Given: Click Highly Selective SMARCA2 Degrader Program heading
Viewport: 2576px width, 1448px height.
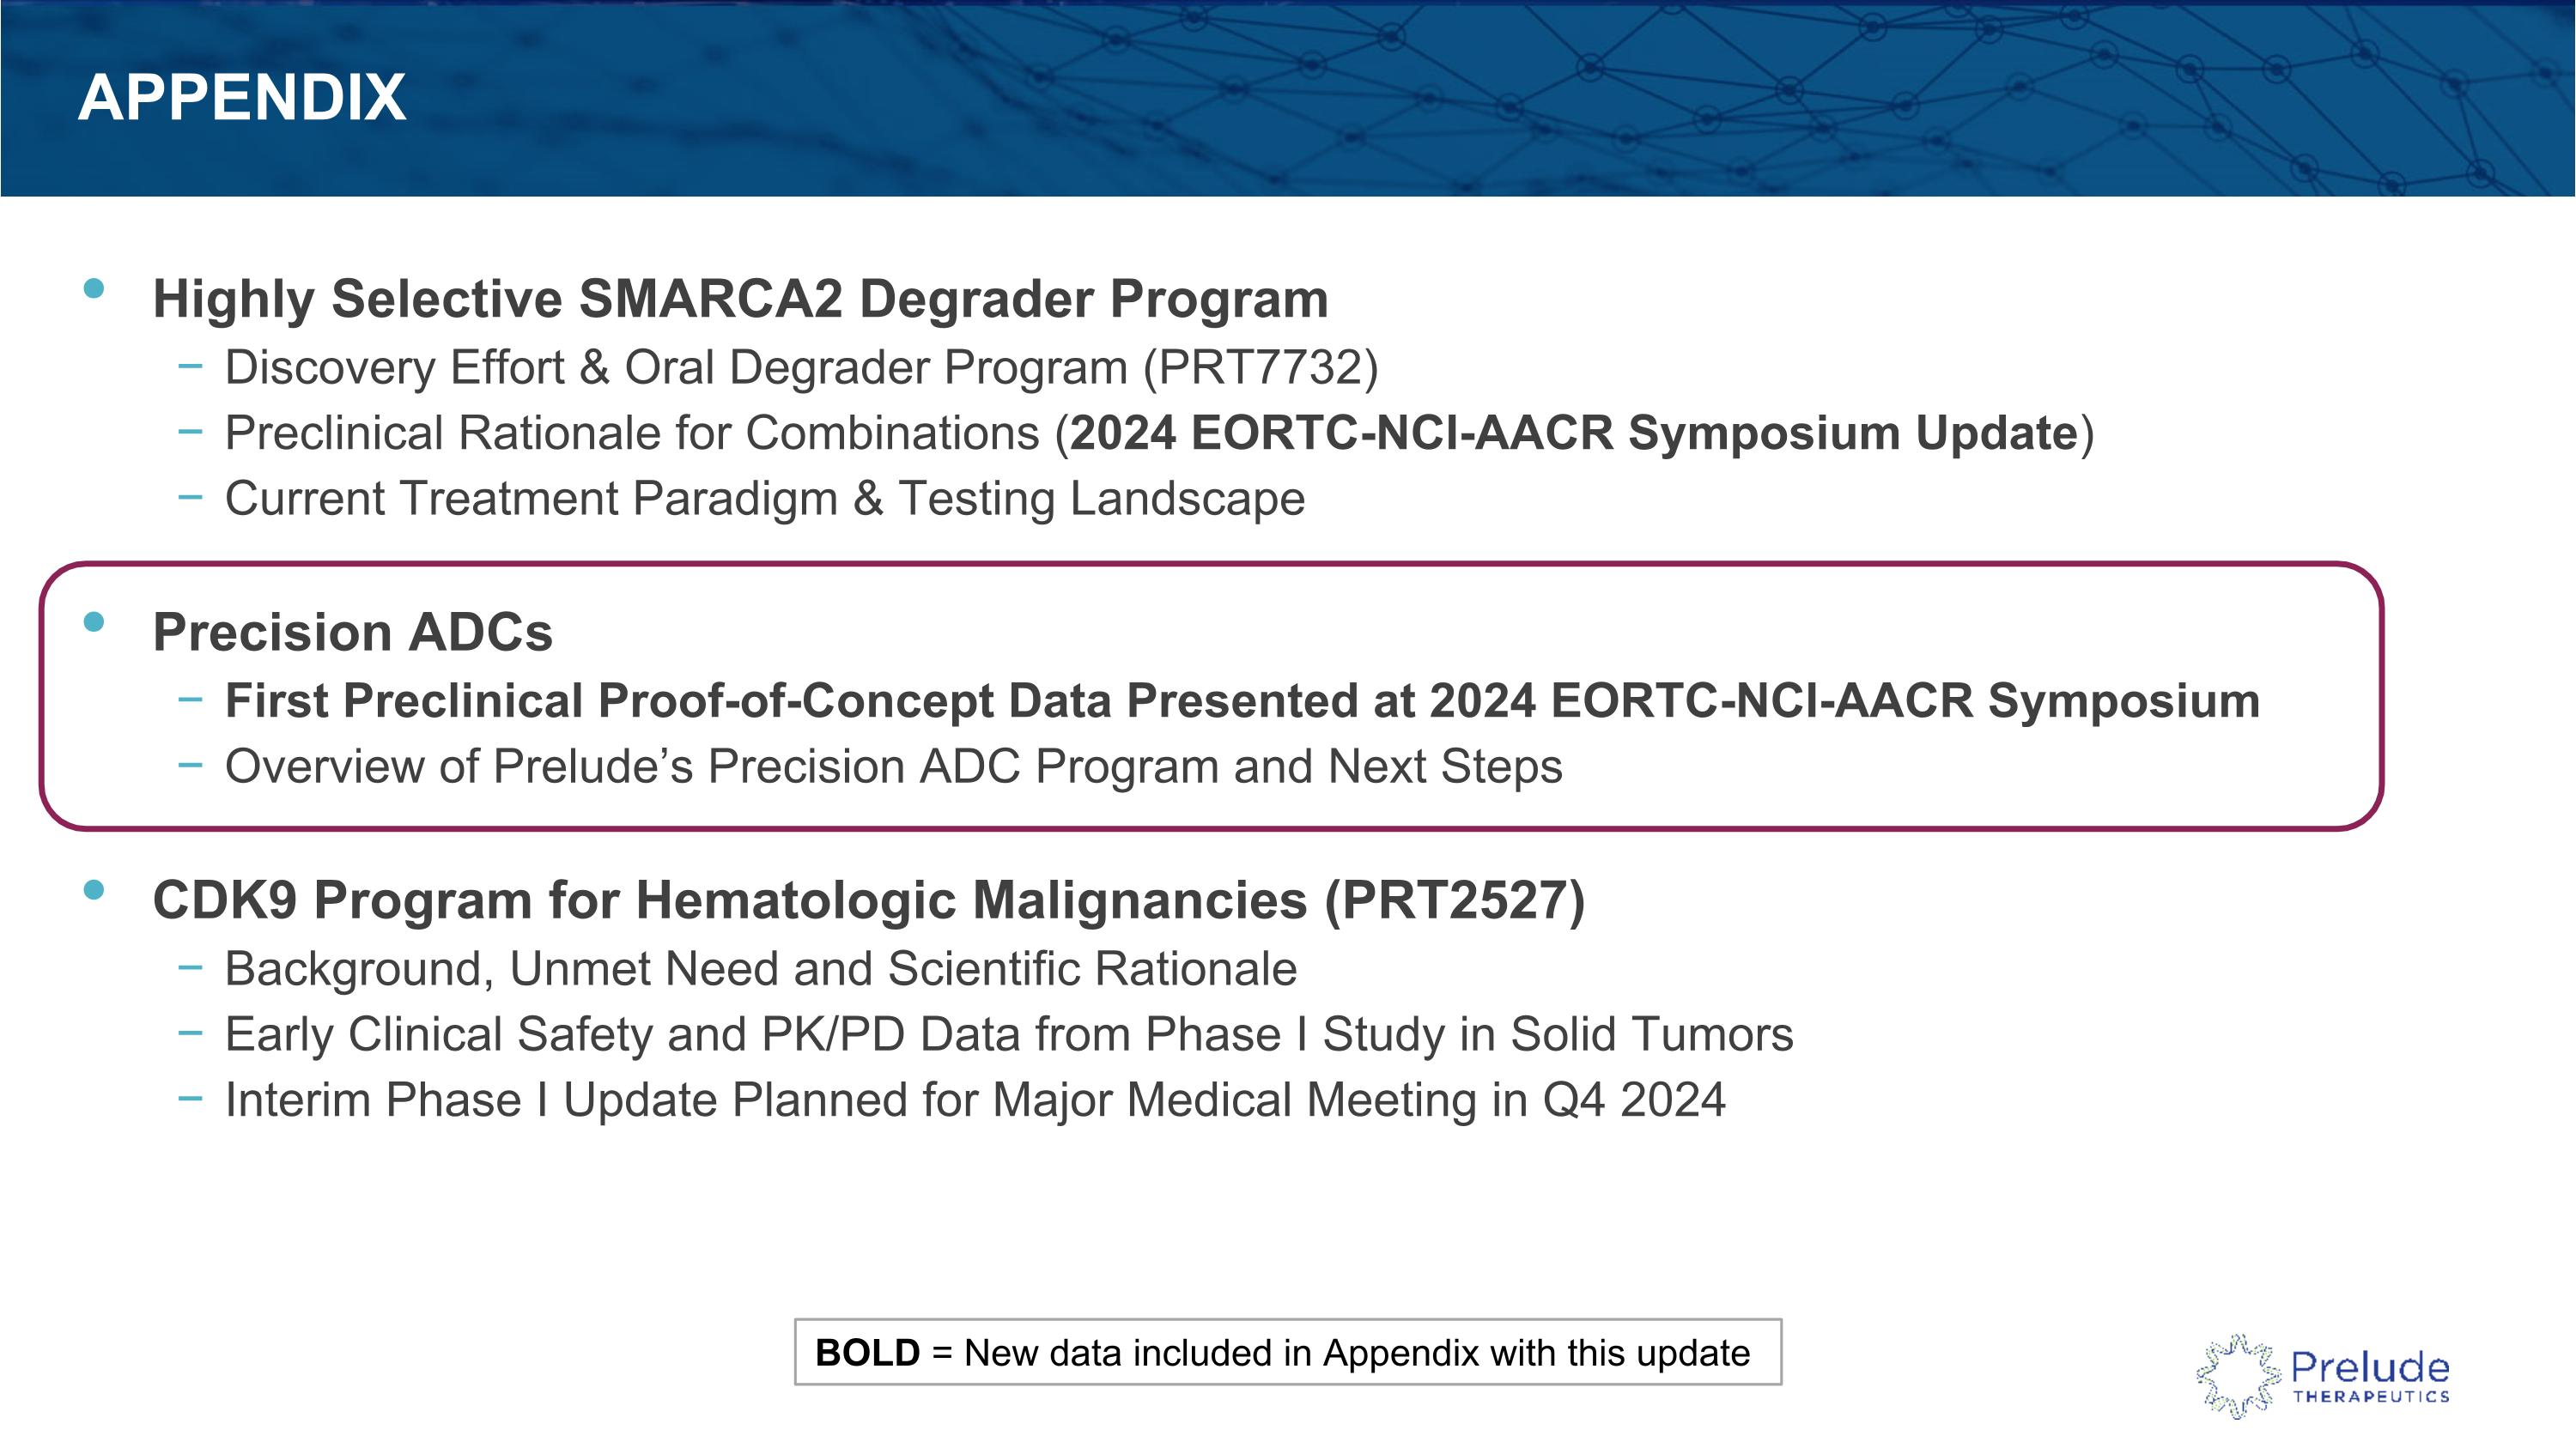Looking at the screenshot, I should (x=740, y=299).
